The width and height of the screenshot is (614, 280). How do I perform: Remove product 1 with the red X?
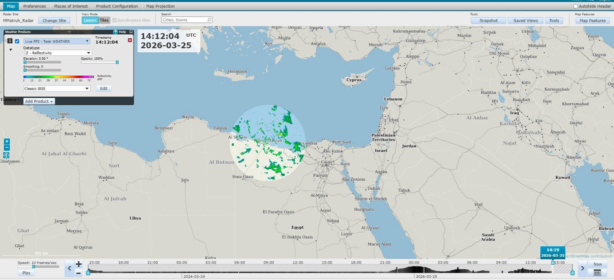[130, 40]
